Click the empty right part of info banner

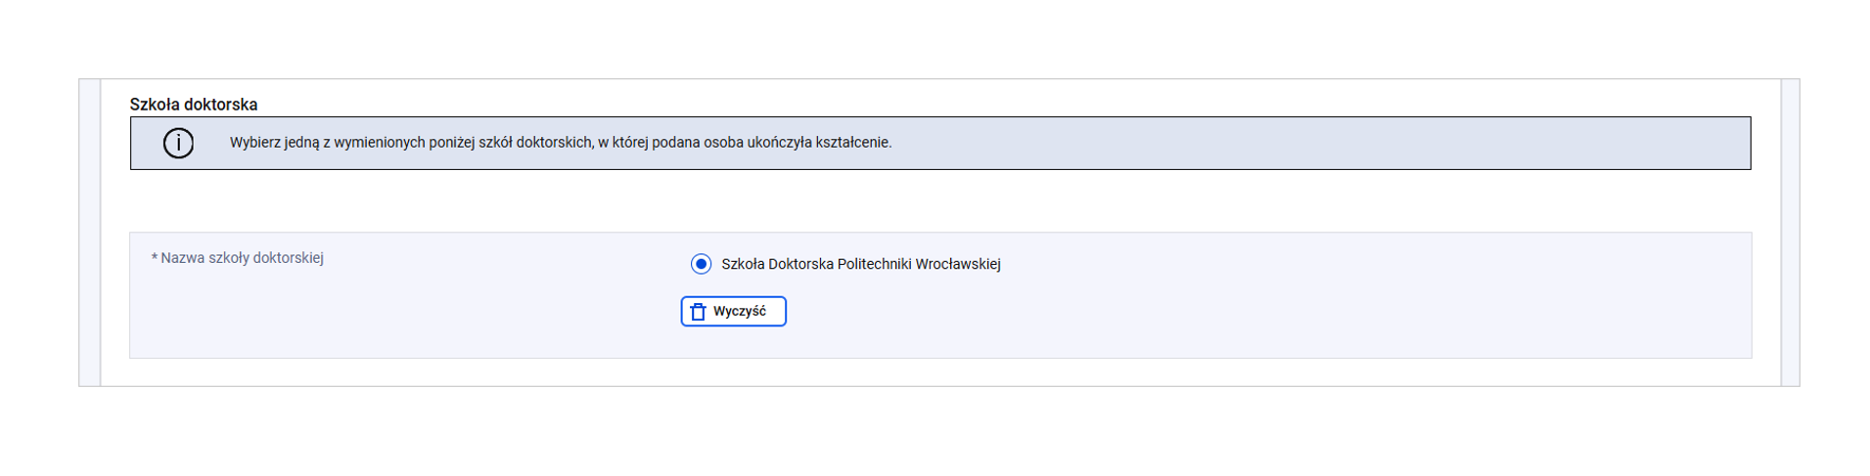point(1370,144)
